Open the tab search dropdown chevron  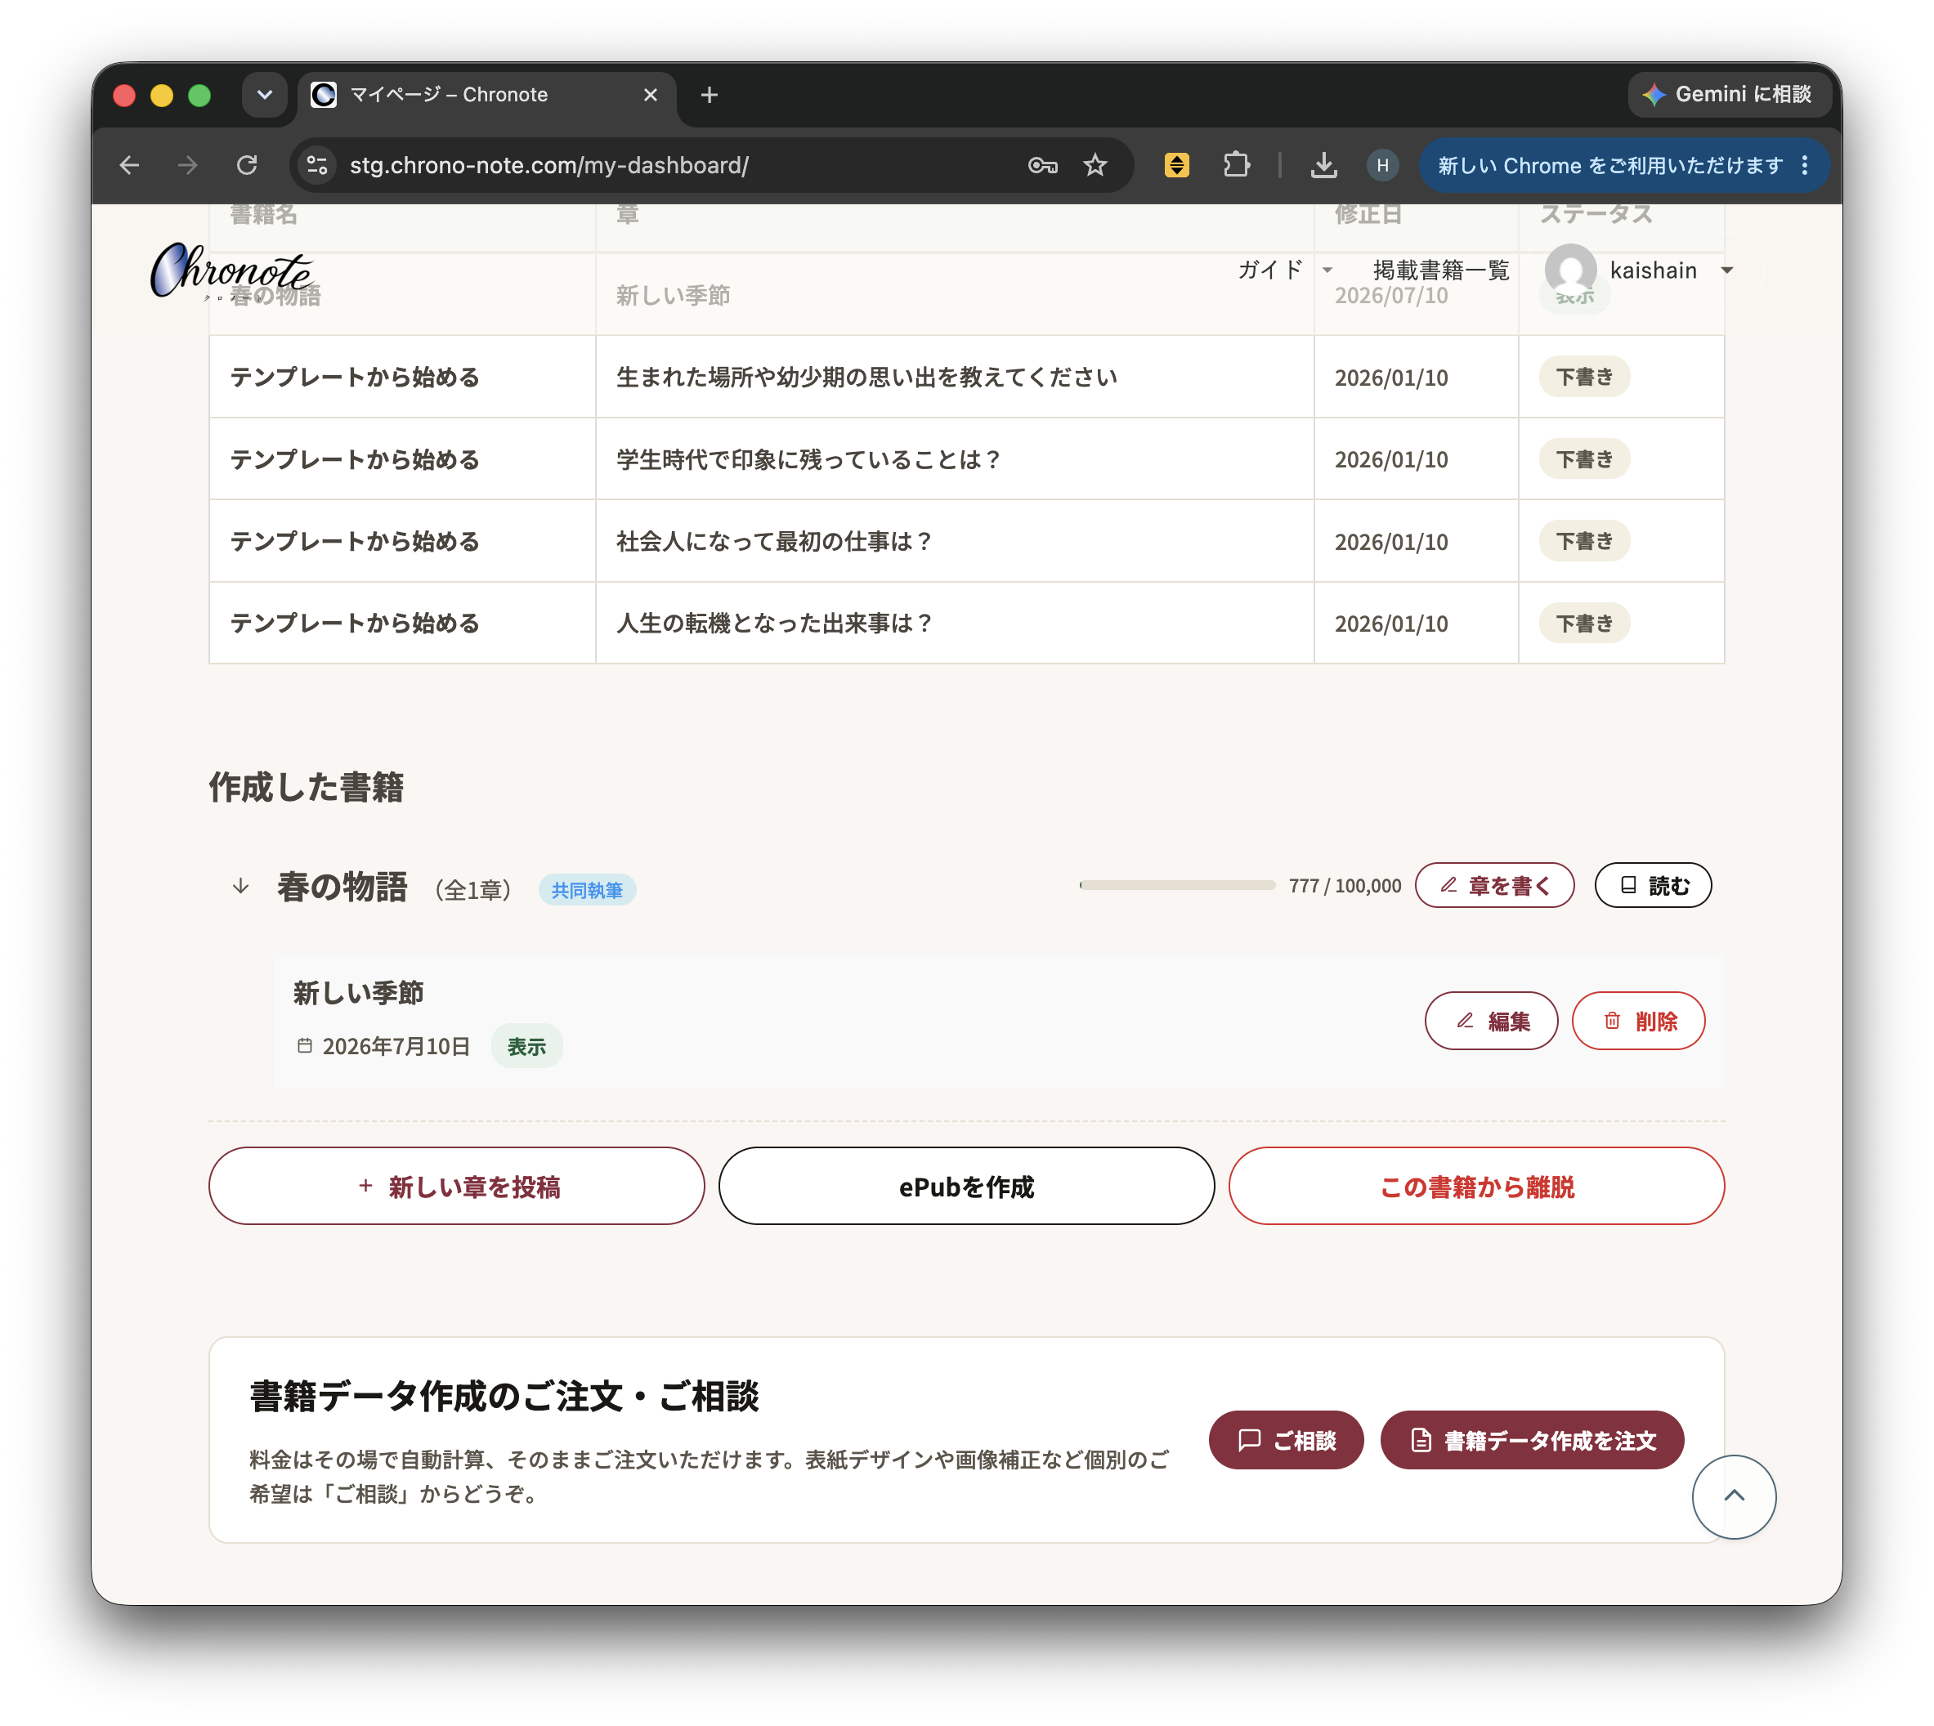tap(265, 95)
